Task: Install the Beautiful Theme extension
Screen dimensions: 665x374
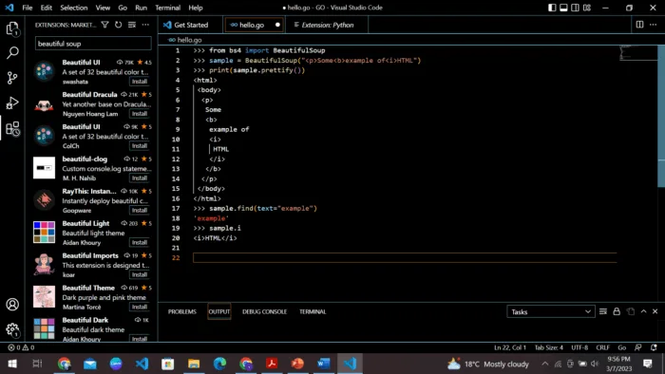Action: click(139, 307)
